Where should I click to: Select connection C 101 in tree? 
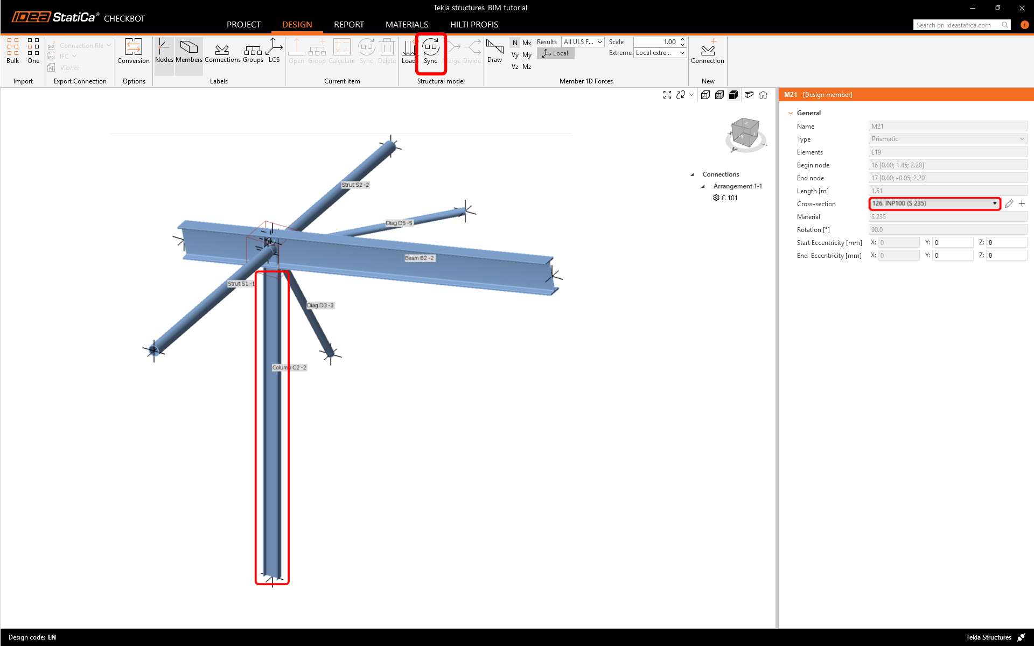(729, 198)
